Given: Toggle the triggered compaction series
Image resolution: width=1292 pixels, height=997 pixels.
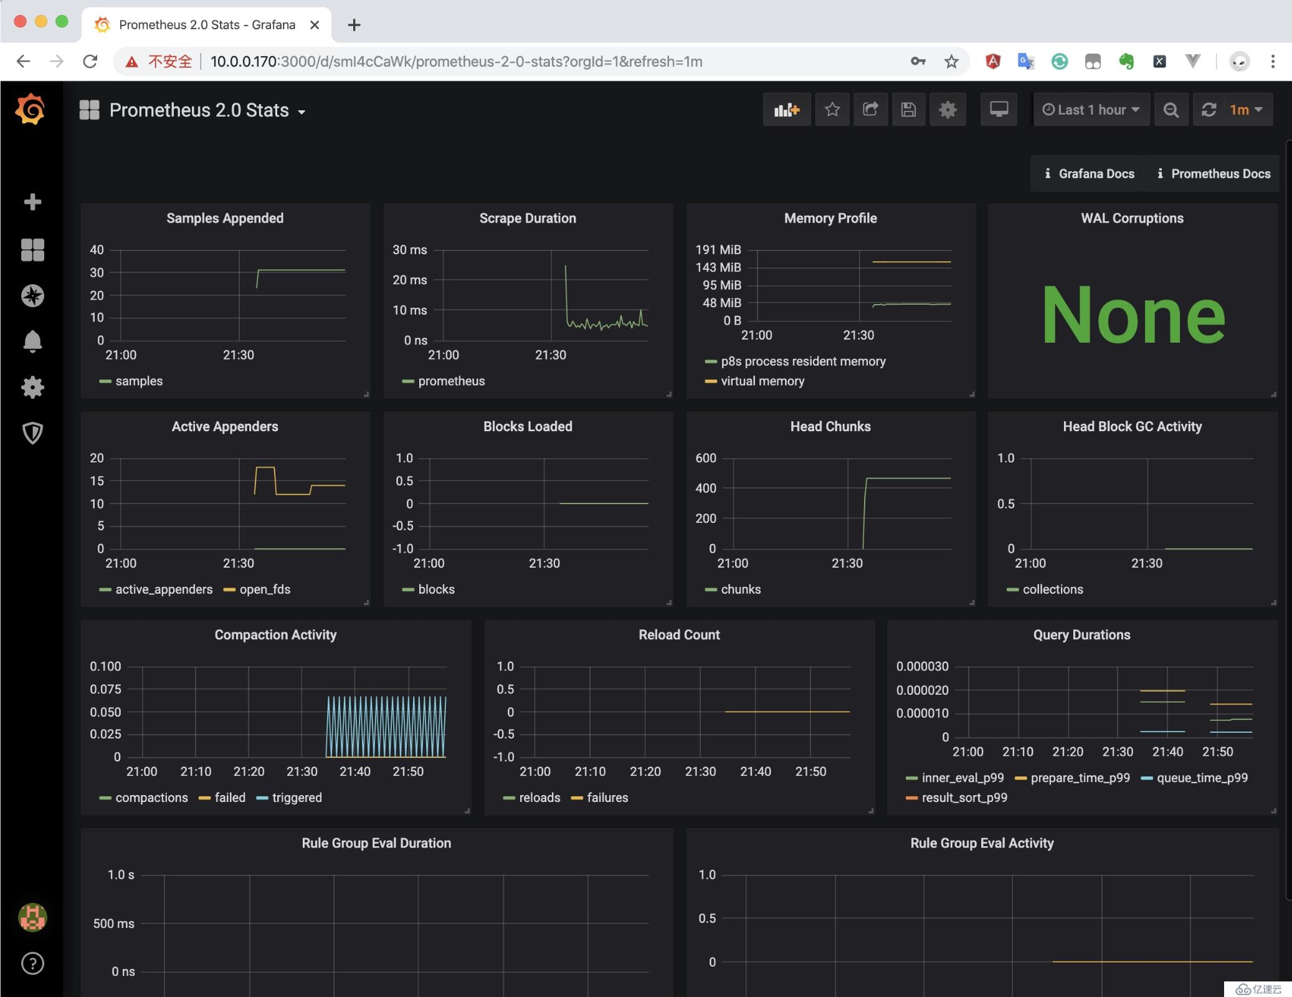Looking at the screenshot, I should [297, 797].
